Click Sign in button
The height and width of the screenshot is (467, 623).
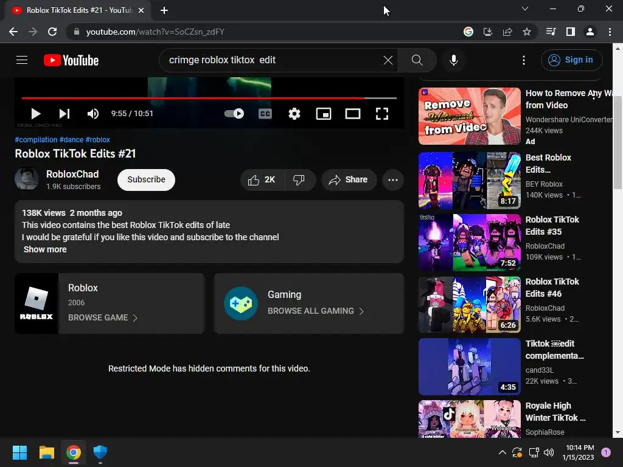(x=571, y=60)
